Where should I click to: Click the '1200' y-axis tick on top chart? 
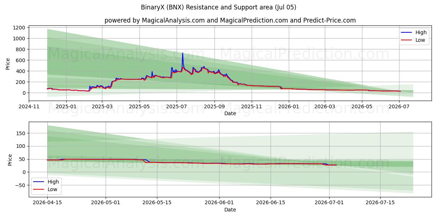pyautogui.click(x=19, y=28)
